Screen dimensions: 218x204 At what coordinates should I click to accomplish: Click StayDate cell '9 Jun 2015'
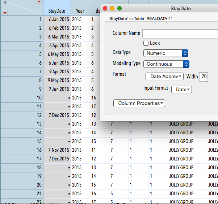point(57,89)
